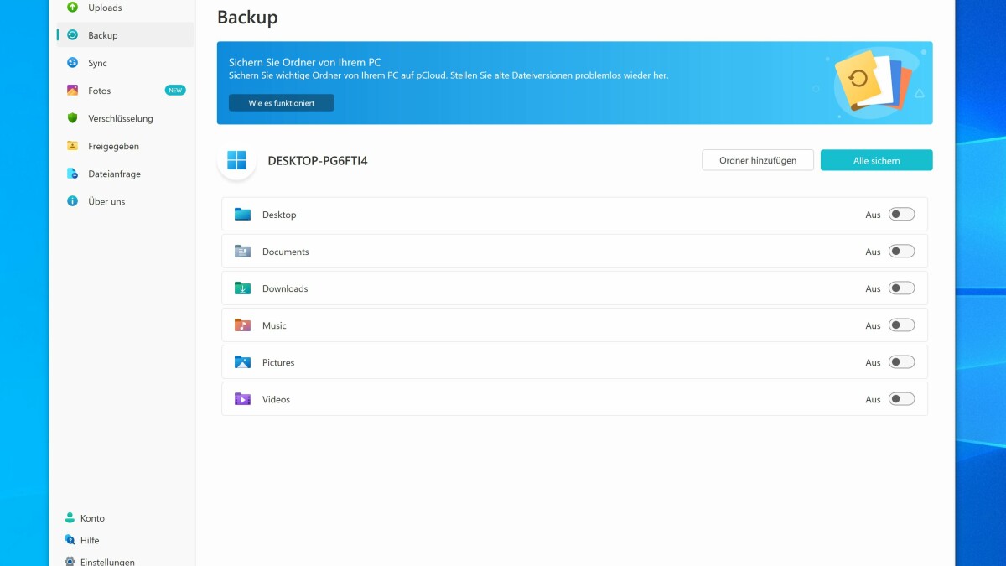Click the Backup circular icon in sidebar
The image size is (1006, 566).
(72, 35)
